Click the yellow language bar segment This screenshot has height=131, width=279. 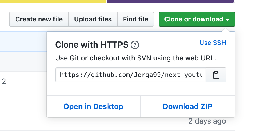53,1
